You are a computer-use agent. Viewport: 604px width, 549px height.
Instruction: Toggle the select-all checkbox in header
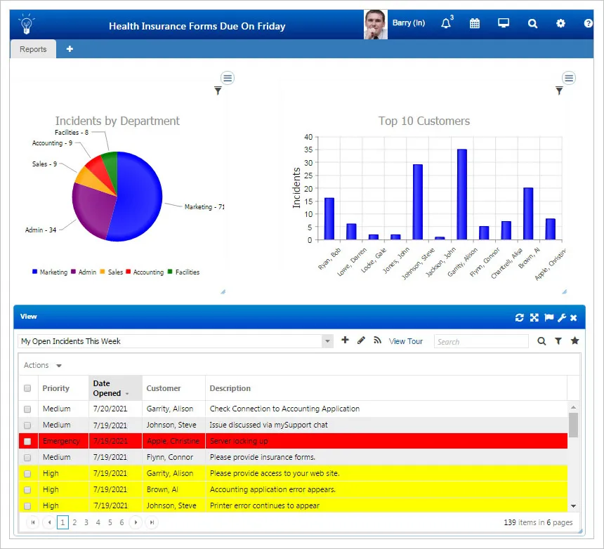27,388
